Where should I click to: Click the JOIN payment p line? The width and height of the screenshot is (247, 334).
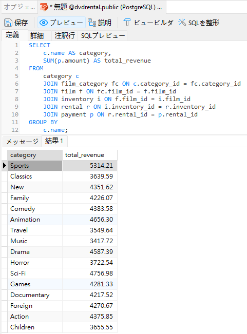click(x=120, y=114)
